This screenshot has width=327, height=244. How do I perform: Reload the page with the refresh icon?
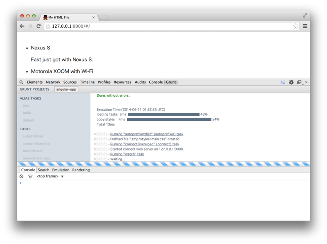click(x=38, y=26)
